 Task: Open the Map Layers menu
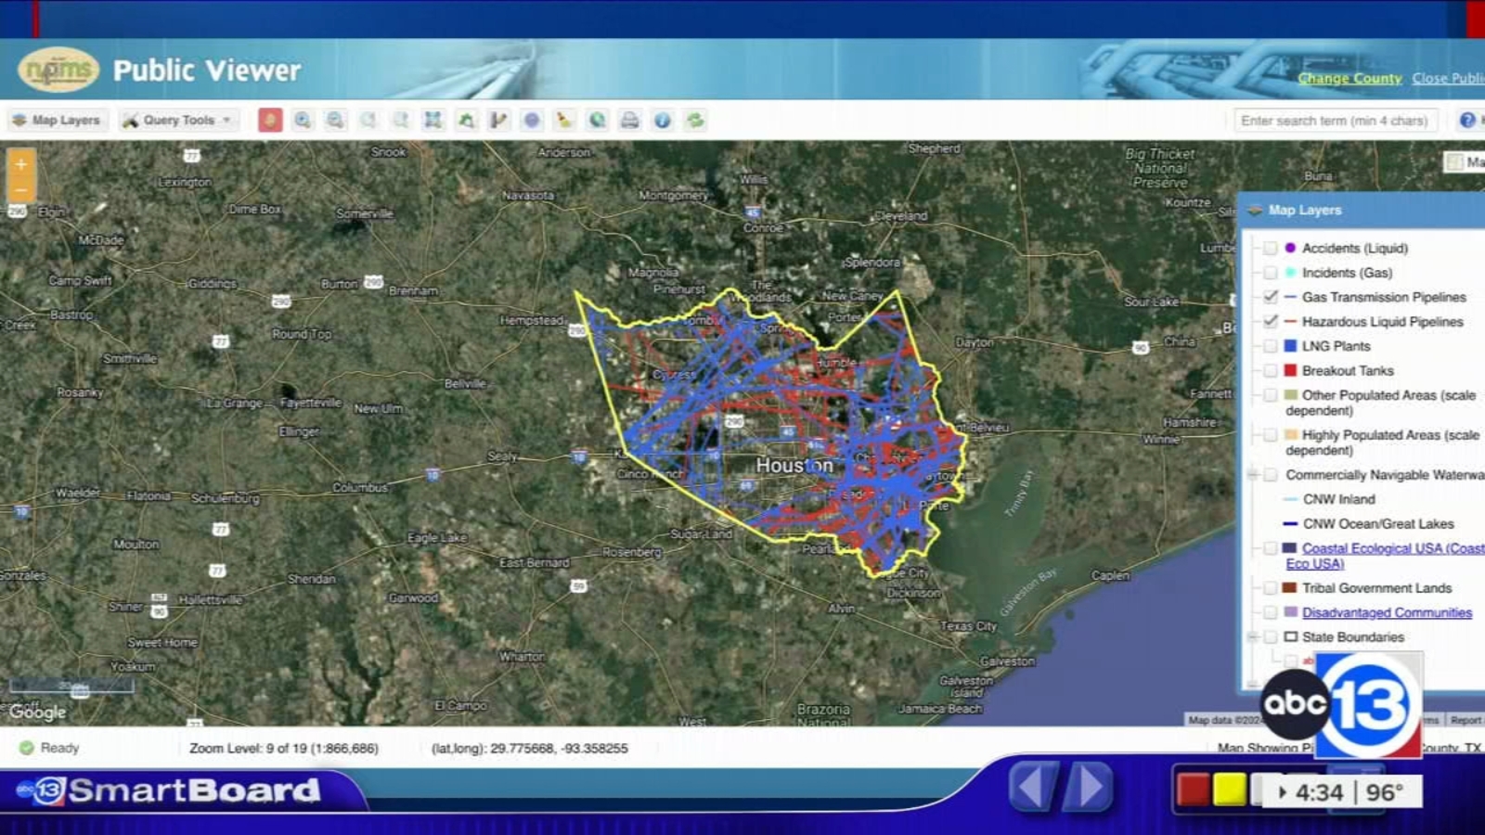[58, 120]
